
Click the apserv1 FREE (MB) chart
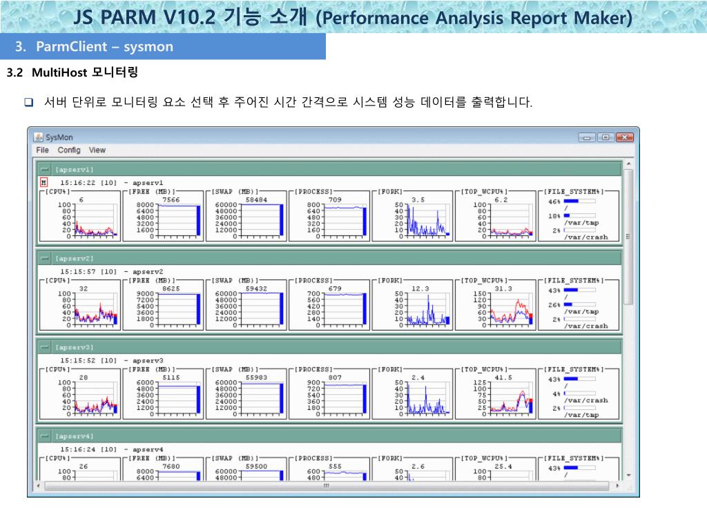[163, 216]
